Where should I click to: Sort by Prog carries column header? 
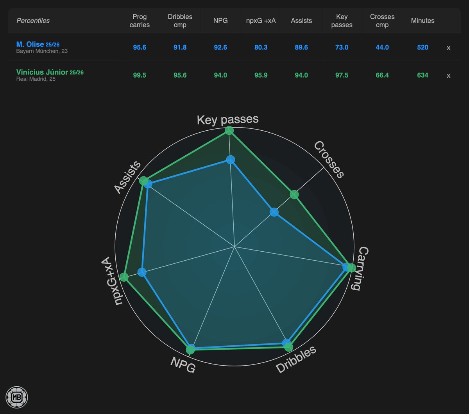pyautogui.click(x=140, y=21)
